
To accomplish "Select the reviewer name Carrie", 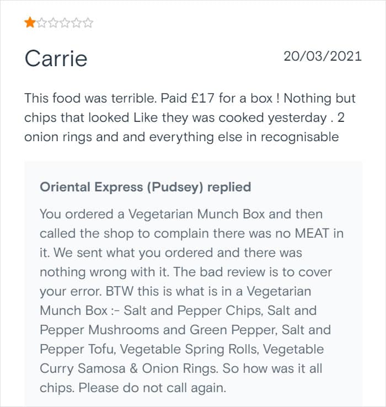I will click(56, 58).
